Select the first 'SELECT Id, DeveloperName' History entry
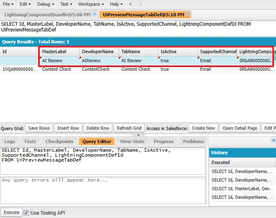Image resolution: width=276 pixels, height=218 pixels. (x=242, y=171)
